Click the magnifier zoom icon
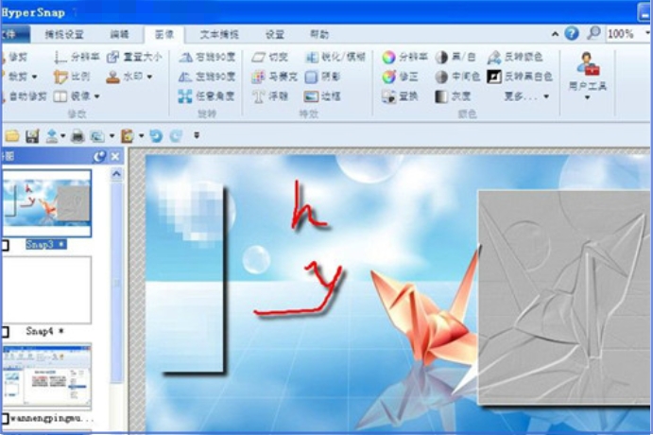This screenshot has width=653, height=435. click(x=593, y=33)
